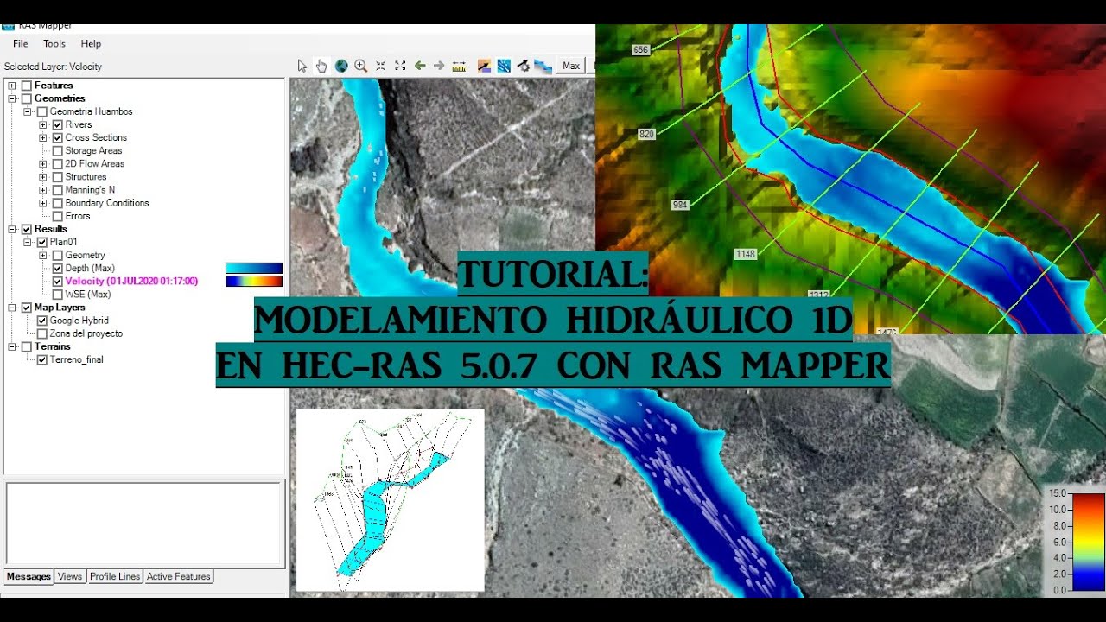
Task: Expand the Features tree node
Action: (12, 86)
